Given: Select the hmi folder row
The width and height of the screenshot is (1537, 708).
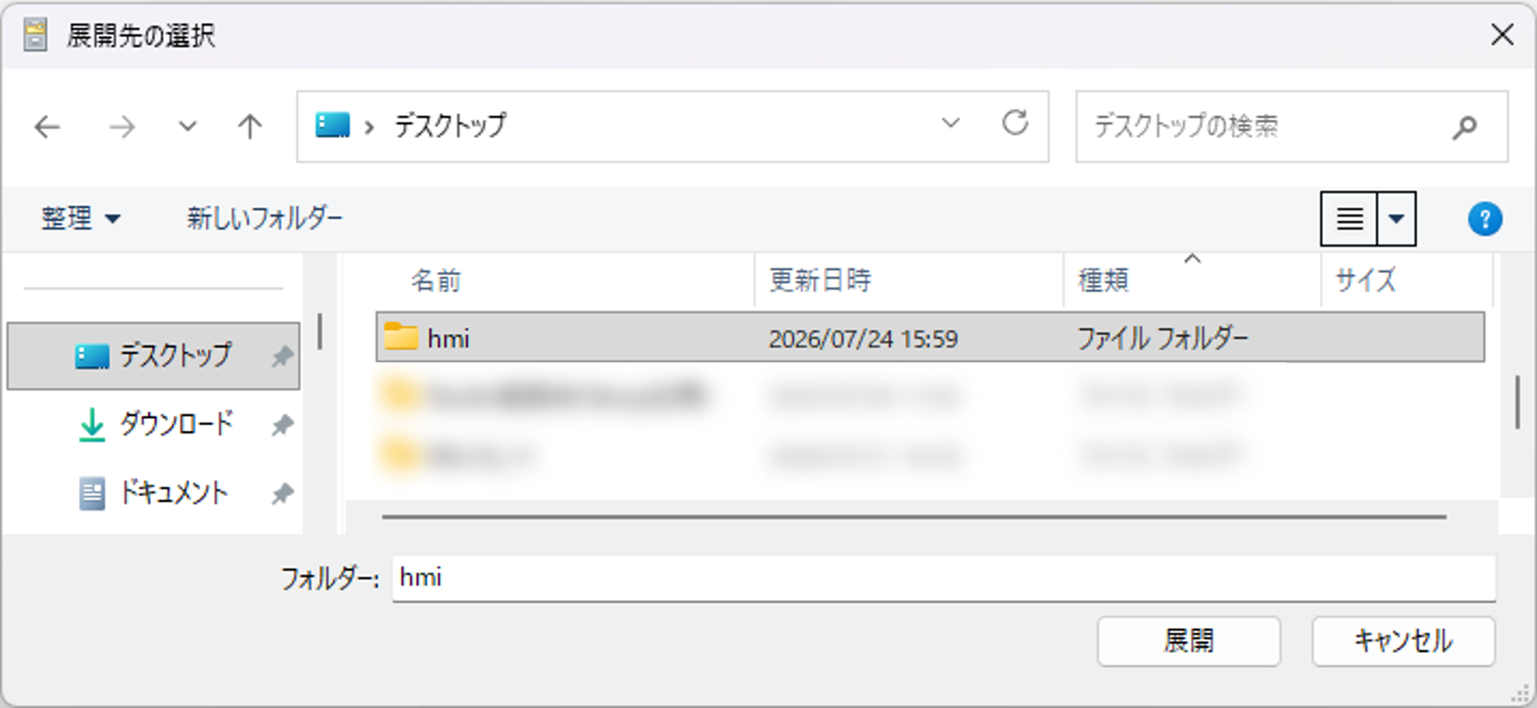Looking at the screenshot, I should 930,337.
